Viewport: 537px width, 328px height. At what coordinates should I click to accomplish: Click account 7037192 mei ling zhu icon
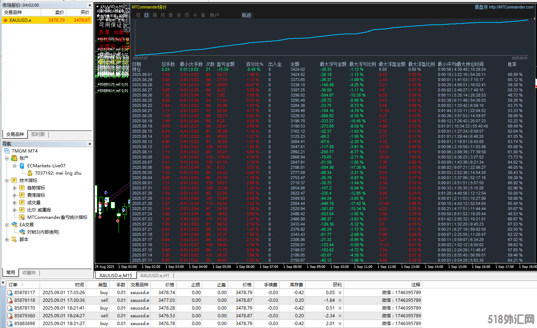pos(29,173)
